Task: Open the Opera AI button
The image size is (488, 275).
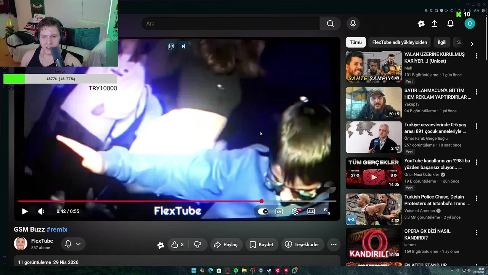Action: click(x=477, y=11)
